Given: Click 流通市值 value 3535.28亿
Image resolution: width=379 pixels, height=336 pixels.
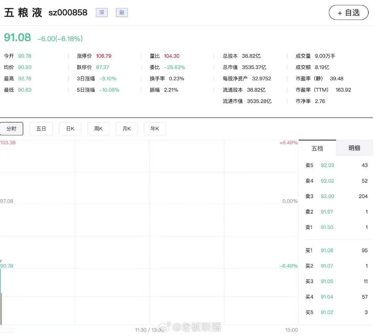Looking at the screenshot, I should tap(259, 101).
